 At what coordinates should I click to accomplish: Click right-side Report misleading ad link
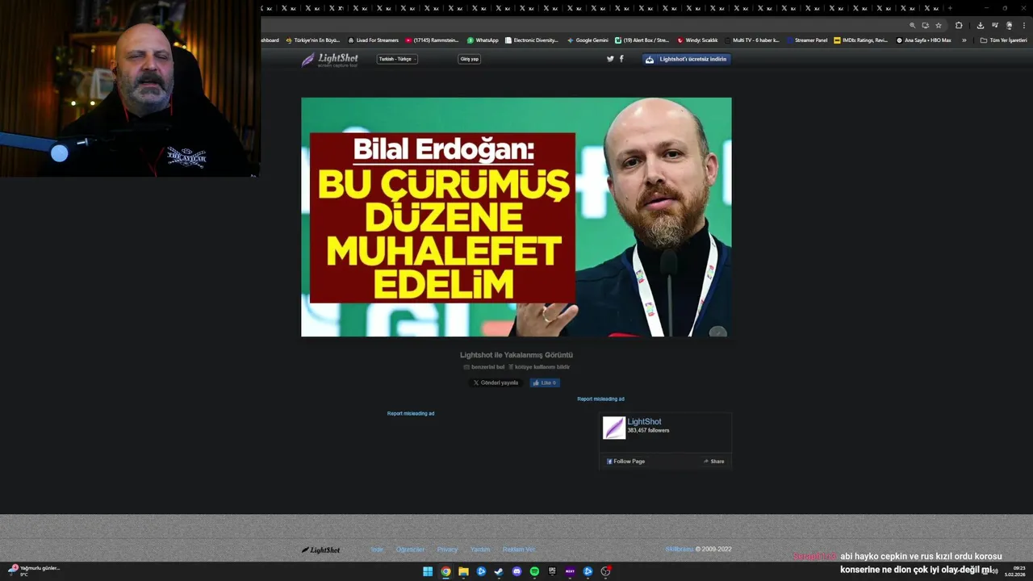600,399
